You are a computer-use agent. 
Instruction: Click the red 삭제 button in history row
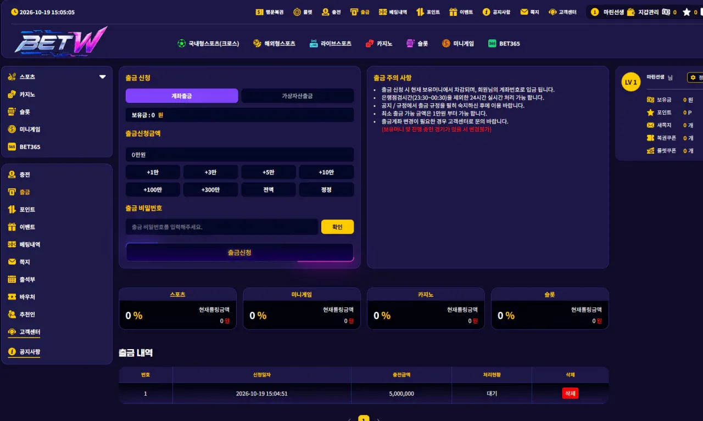click(x=570, y=394)
